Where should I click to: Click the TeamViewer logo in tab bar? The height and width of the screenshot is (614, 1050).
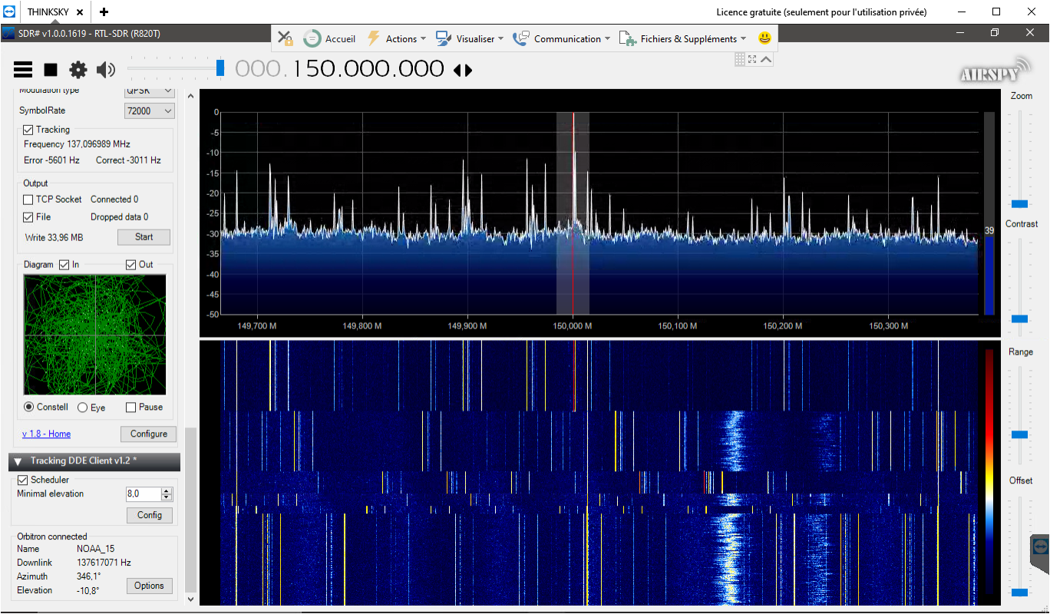click(x=10, y=12)
